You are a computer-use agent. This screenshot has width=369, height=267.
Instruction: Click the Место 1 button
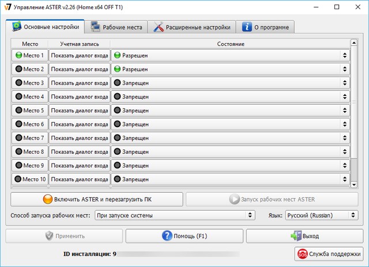pos(30,55)
